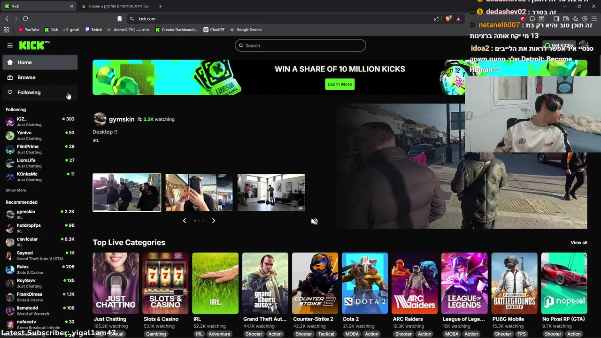Select Following in the Kick sidebar
The image size is (601, 338).
[40, 92]
